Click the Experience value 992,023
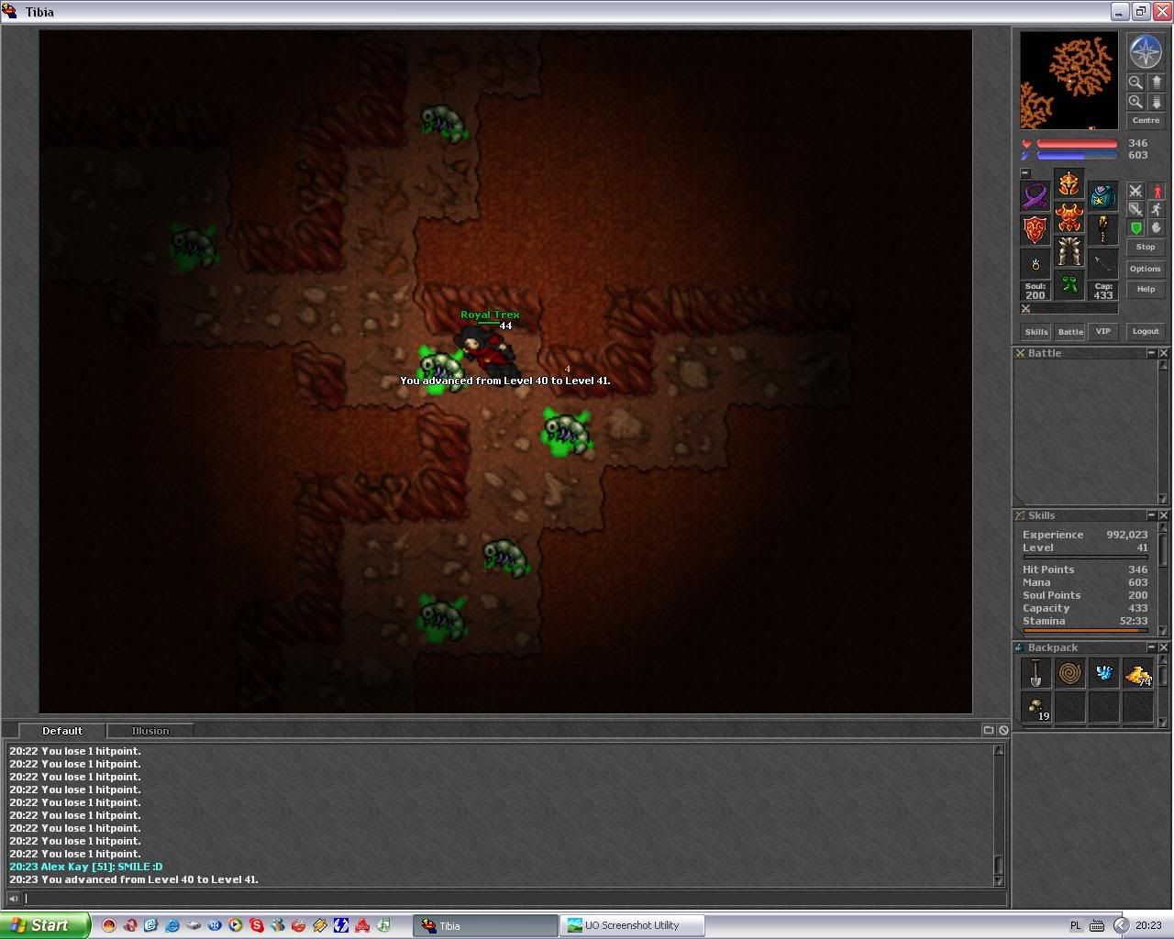 (x=1127, y=535)
